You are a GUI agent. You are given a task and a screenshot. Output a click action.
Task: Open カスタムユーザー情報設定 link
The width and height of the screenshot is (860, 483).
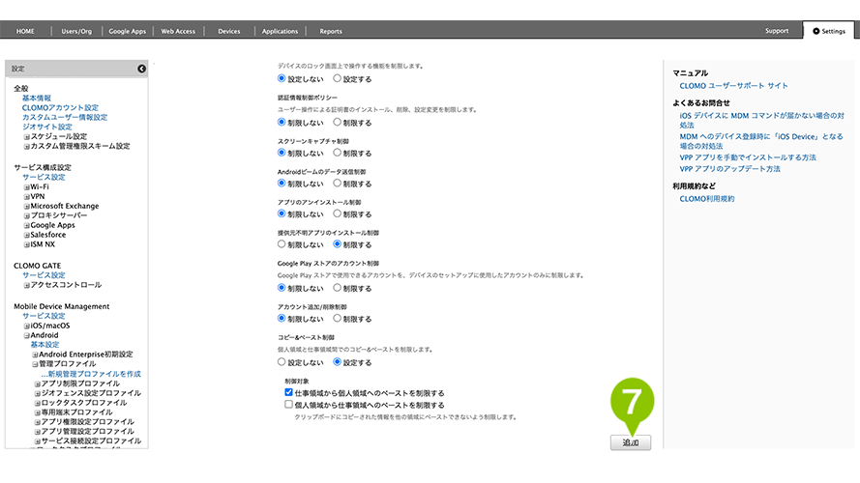65,117
